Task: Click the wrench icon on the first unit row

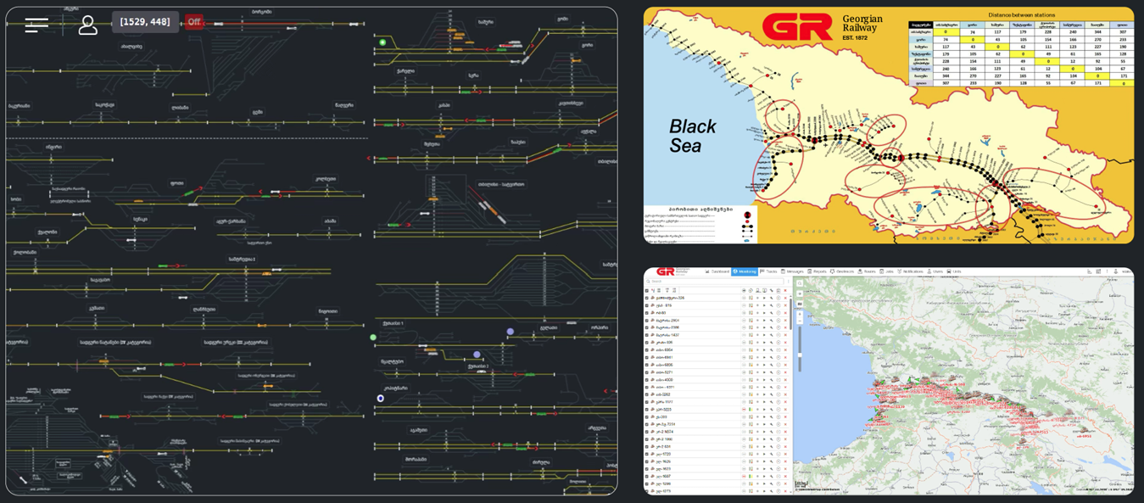Action: [x=771, y=298]
